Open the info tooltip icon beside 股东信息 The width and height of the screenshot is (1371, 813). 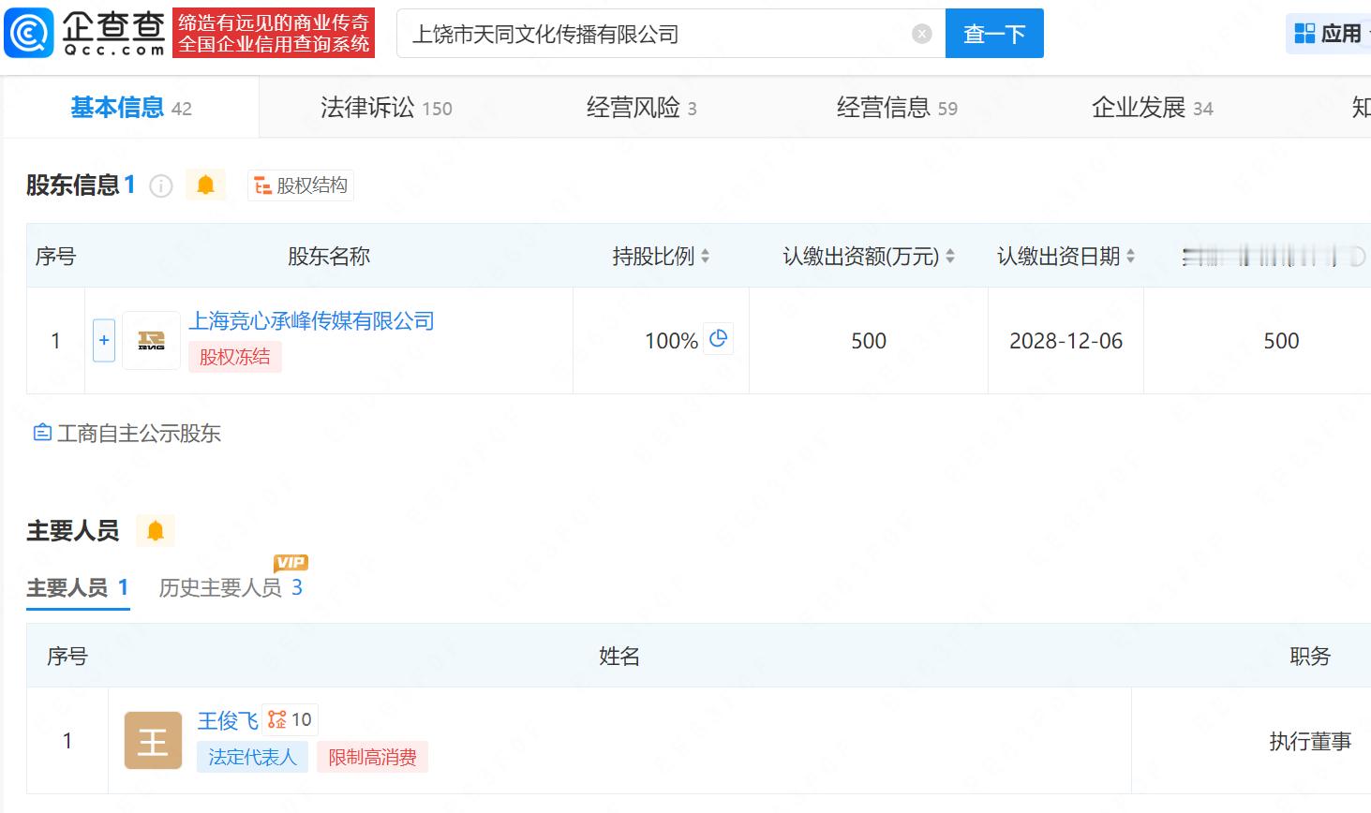(161, 186)
